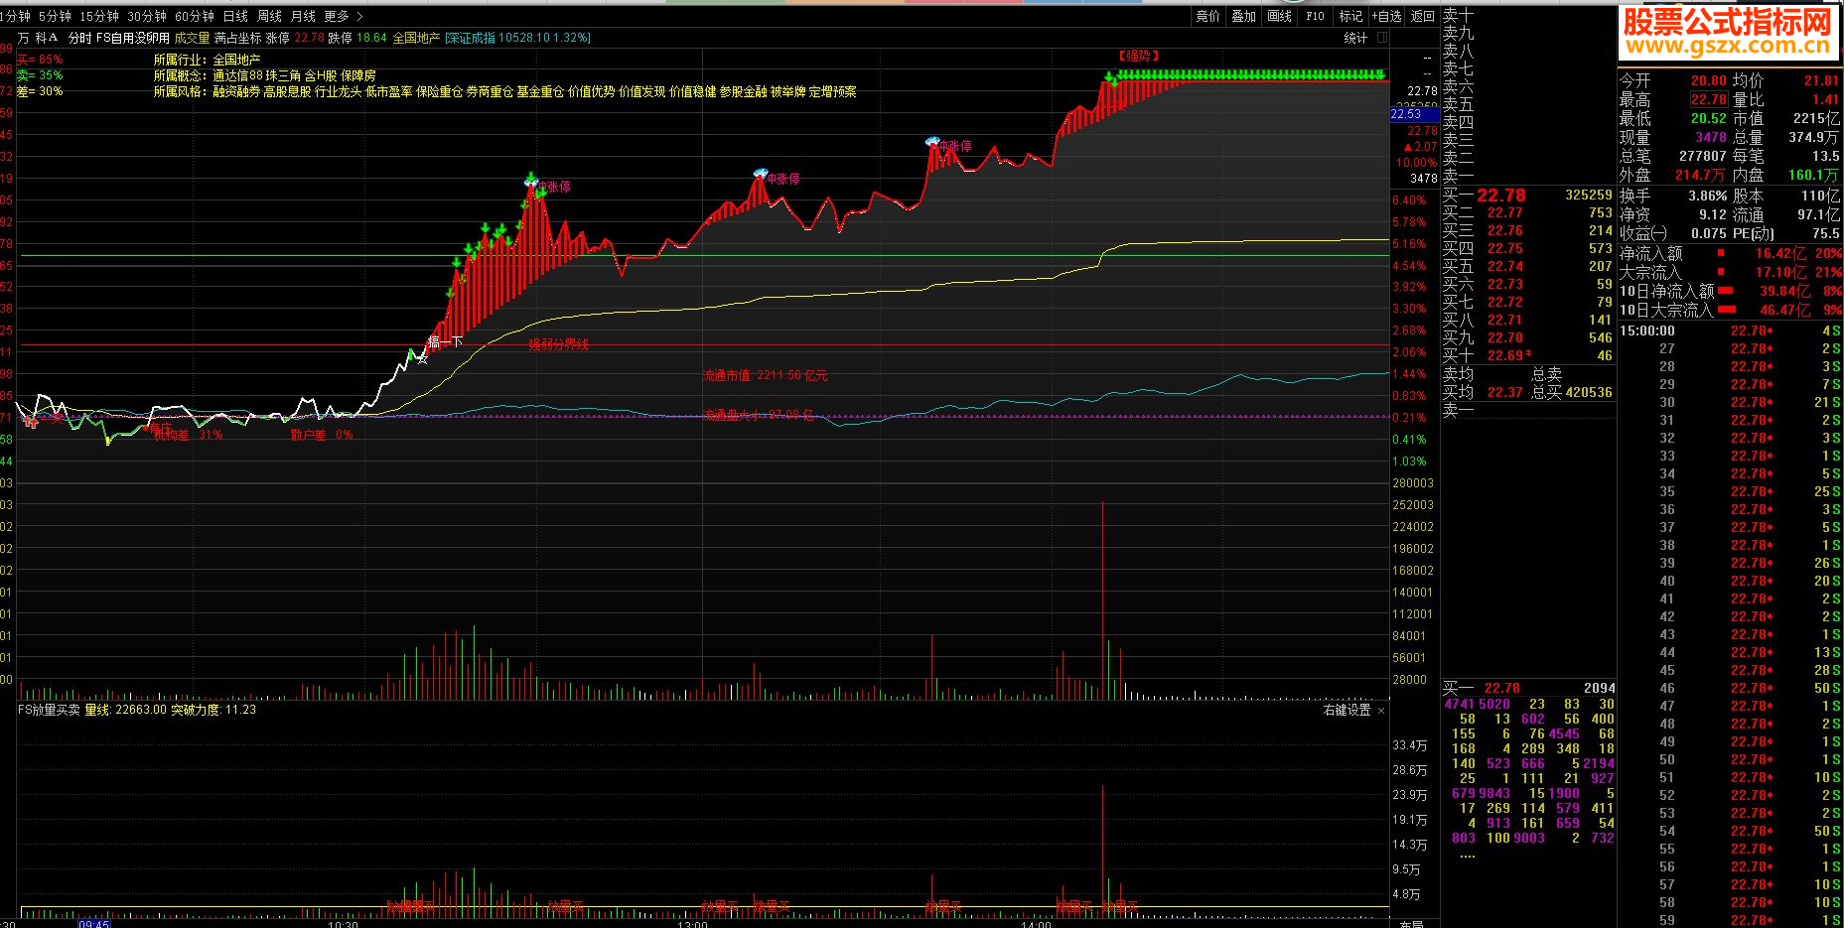
Task: Click the 流通市值: 2211.56 亿元 label
Action: [x=765, y=375]
